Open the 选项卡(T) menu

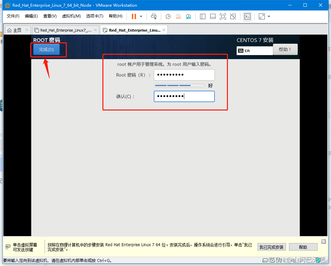point(95,16)
